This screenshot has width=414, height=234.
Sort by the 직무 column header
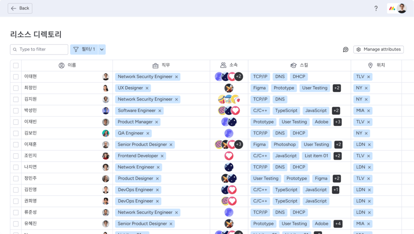coord(161,65)
